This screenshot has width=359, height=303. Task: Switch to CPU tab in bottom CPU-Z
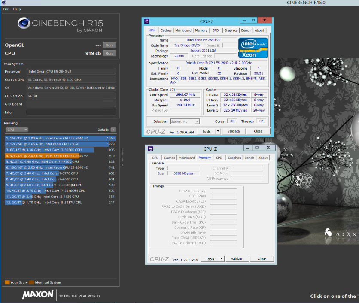tap(155, 158)
